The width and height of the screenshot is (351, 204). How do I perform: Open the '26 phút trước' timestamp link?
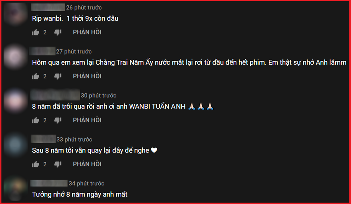pyautogui.click(x=84, y=8)
